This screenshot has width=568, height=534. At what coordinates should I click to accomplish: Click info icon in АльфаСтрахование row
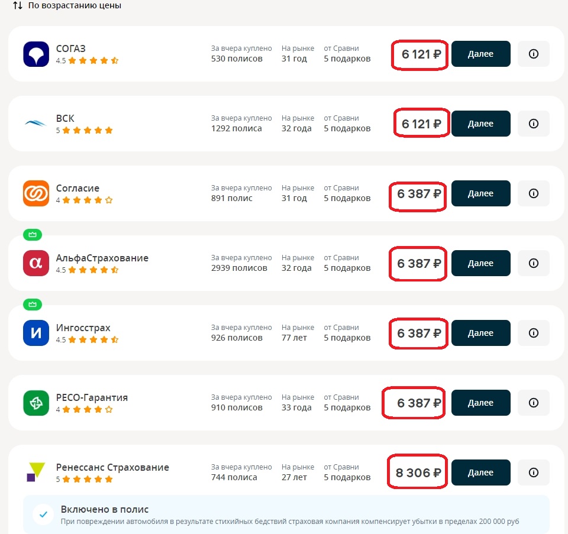click(533, 263)
